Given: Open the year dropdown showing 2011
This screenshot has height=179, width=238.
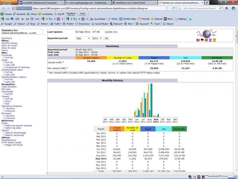Looking at the screenshot, I should pos(97,38).
